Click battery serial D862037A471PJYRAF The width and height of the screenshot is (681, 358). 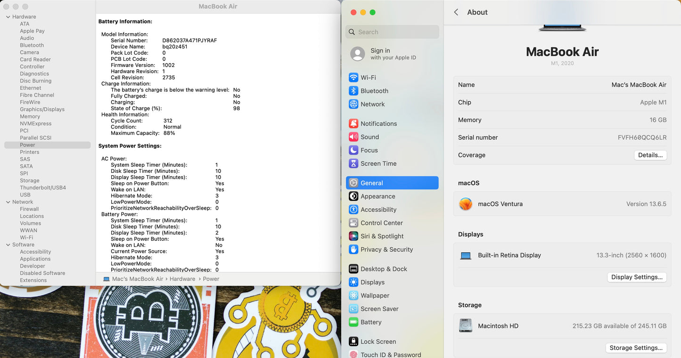[190, 41]
